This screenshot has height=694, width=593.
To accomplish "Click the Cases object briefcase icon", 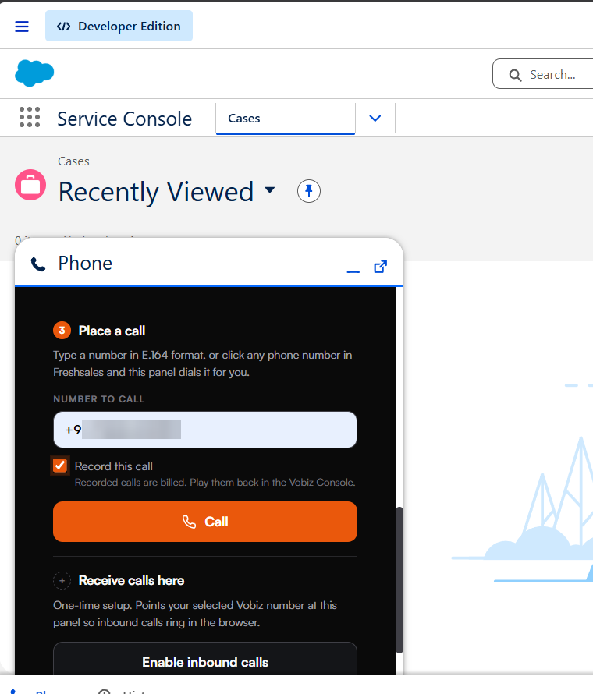I will pyautogui.click(x=30, y=185).
